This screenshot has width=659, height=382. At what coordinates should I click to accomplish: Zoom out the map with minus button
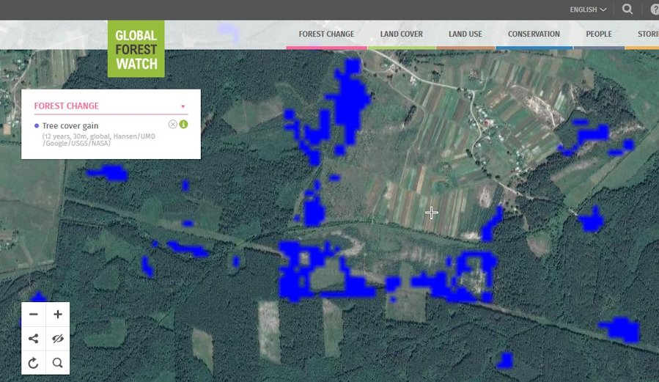coord(34,315)
